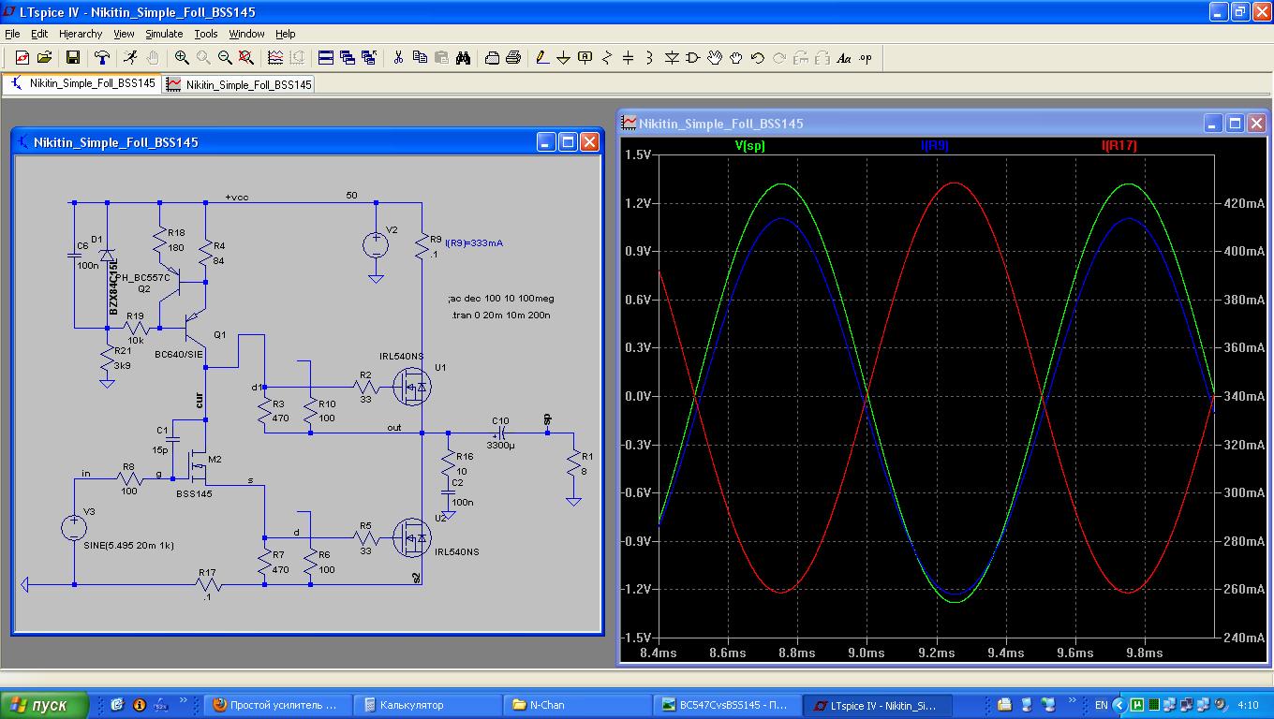This screenshot has height=719, width=1274.
Task: Open the Component gate icon
Action: click(x=693, y=58)
